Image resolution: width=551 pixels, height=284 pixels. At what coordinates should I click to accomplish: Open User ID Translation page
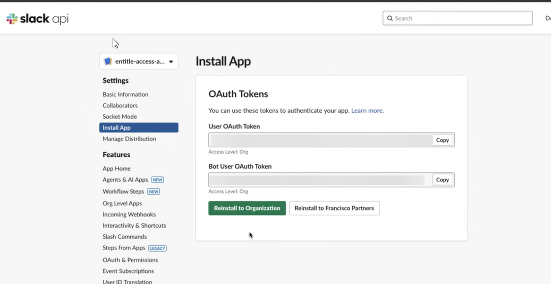[x=127, y=282]
